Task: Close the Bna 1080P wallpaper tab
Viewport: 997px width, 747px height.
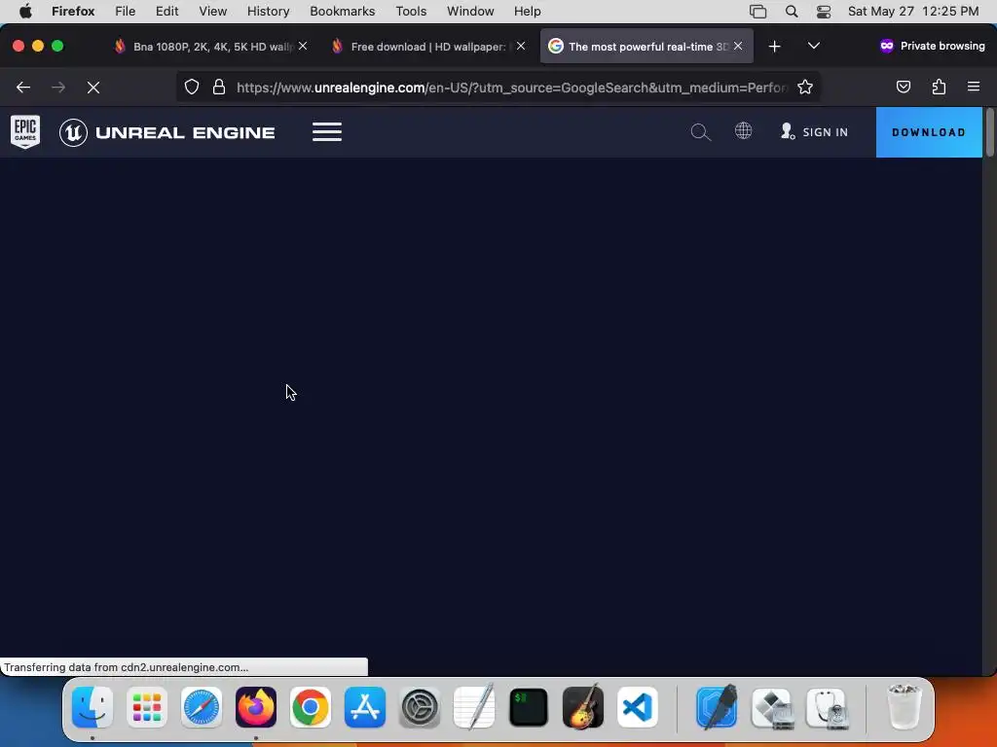Action: pyautogui.click(x=303, y=46)
